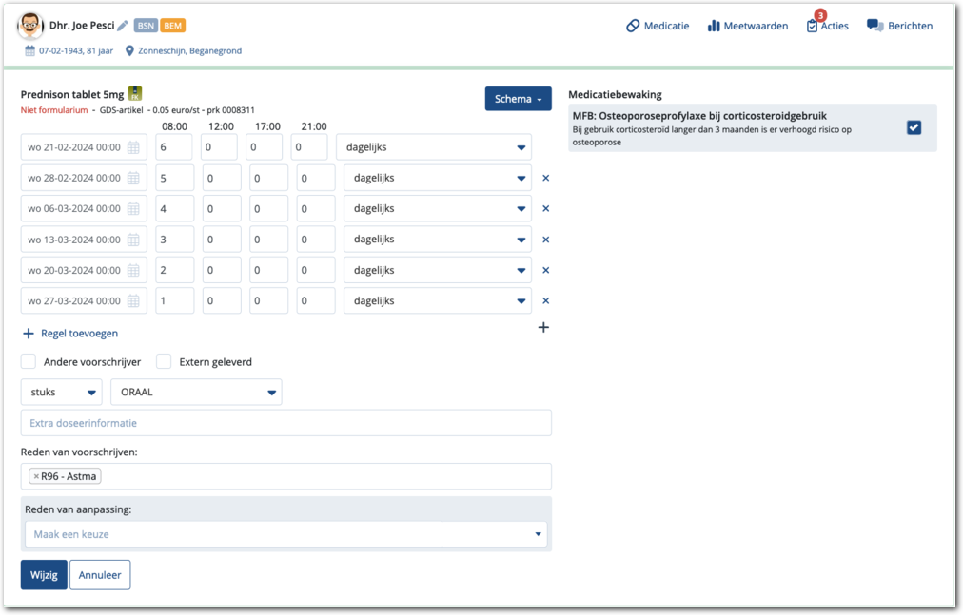This screenshot has width=963, height=615.
Task: Click the Extra doseerinformatie text field
Action: 285,423
